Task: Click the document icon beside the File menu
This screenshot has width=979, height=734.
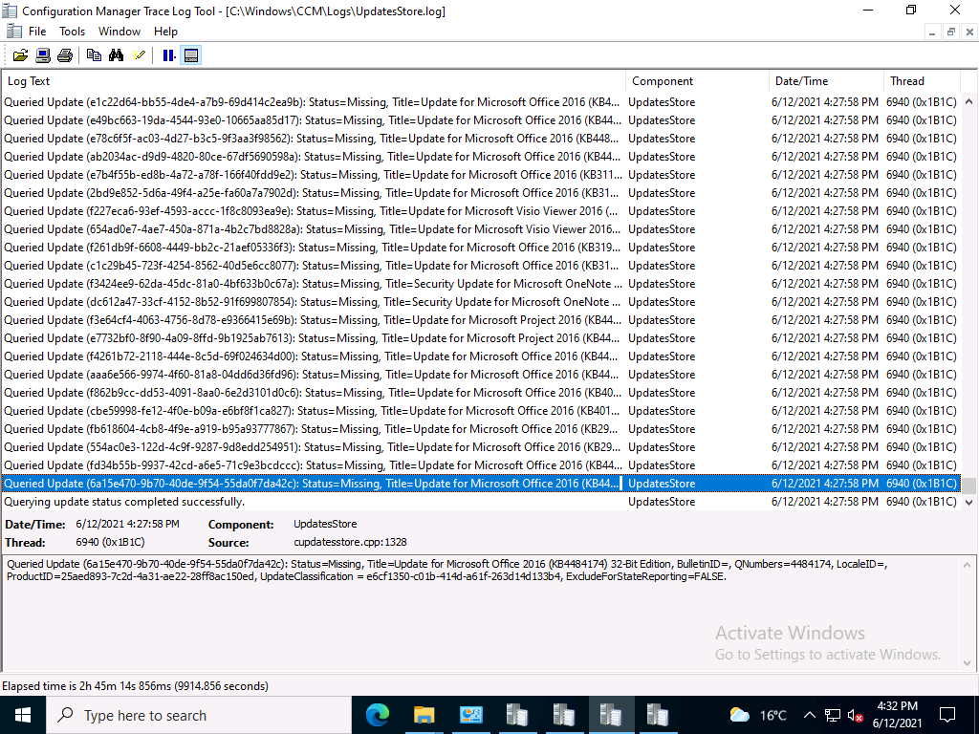Action: pos(13,32)
